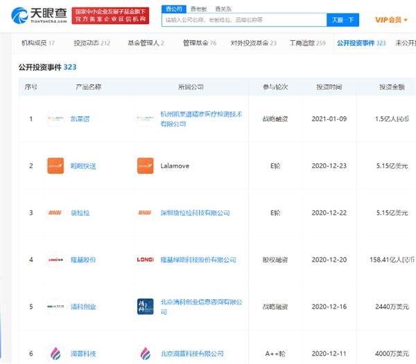416x364 pixels.
Task: Click the red official credit agency banner
Action: tap(110, 16)
